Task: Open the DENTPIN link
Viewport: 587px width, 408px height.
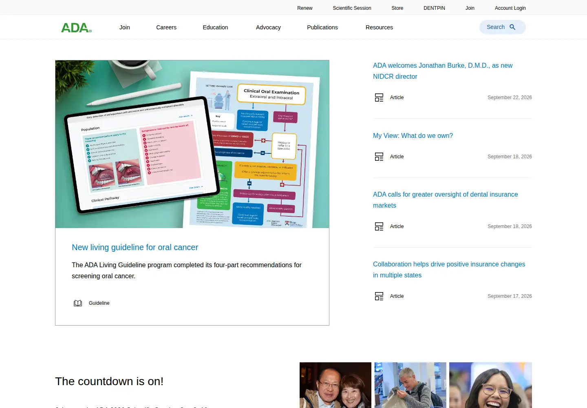Action: point(434,8)
